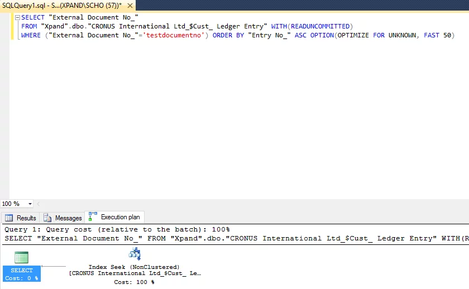Click the ORDER BY keyword in editor
This screenshot has width=469, height=289.
pos(227,35)
